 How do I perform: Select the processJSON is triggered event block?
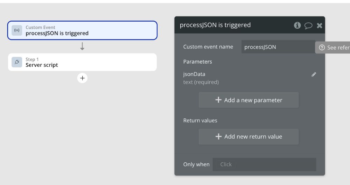pyautogui.click(x=82, y=30)
